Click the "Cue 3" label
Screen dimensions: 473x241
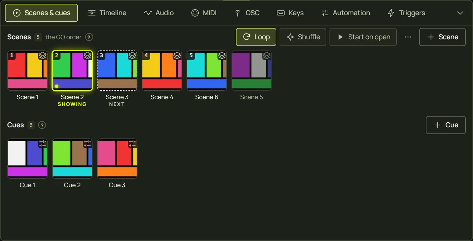coord(117,185)
